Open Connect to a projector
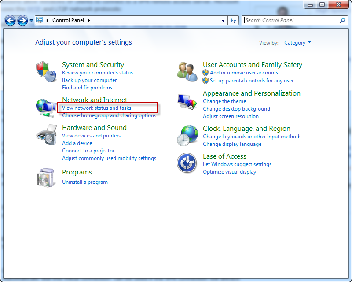Screen dimensions: 352x282 click(x=88, y=151)
